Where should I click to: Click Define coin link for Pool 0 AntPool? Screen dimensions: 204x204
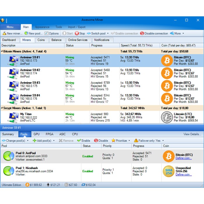tap(184, 158)
